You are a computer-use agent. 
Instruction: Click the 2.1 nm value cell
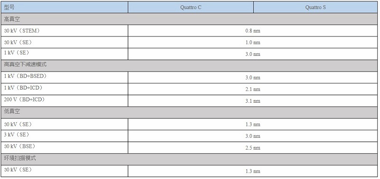(253, 89)
